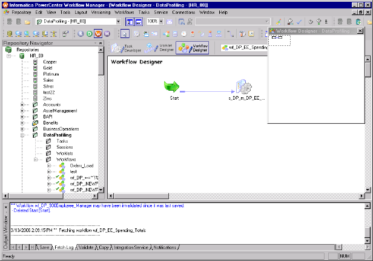Viewport: 373px width, 261px height.
Task: Expand the BusinessOperations folder node
Action: tap(22, 129)
